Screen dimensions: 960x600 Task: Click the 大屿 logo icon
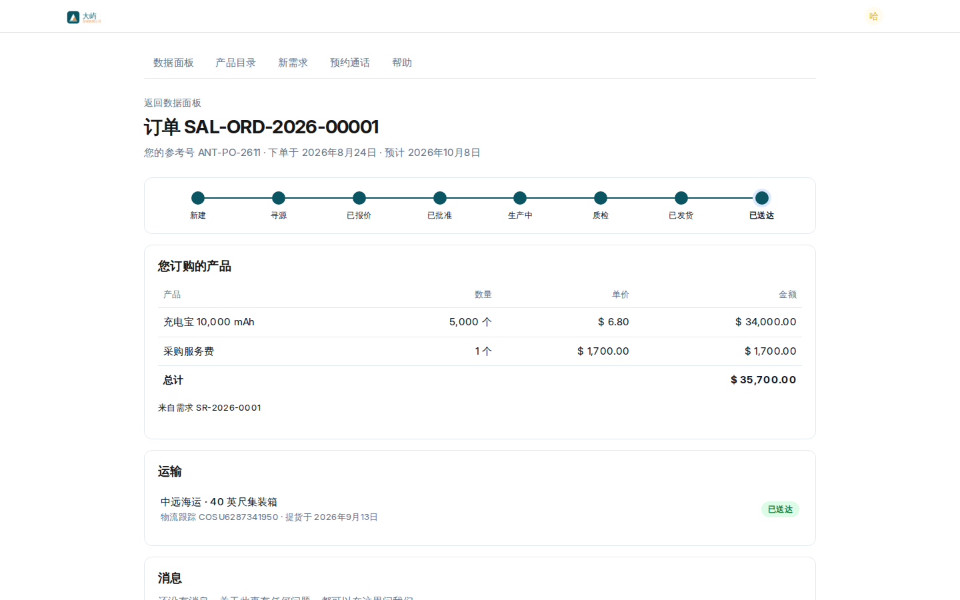tap(73, 17)
